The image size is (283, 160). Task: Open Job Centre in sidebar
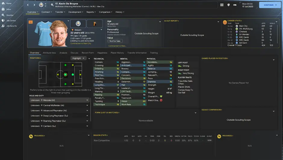[9, 21]
